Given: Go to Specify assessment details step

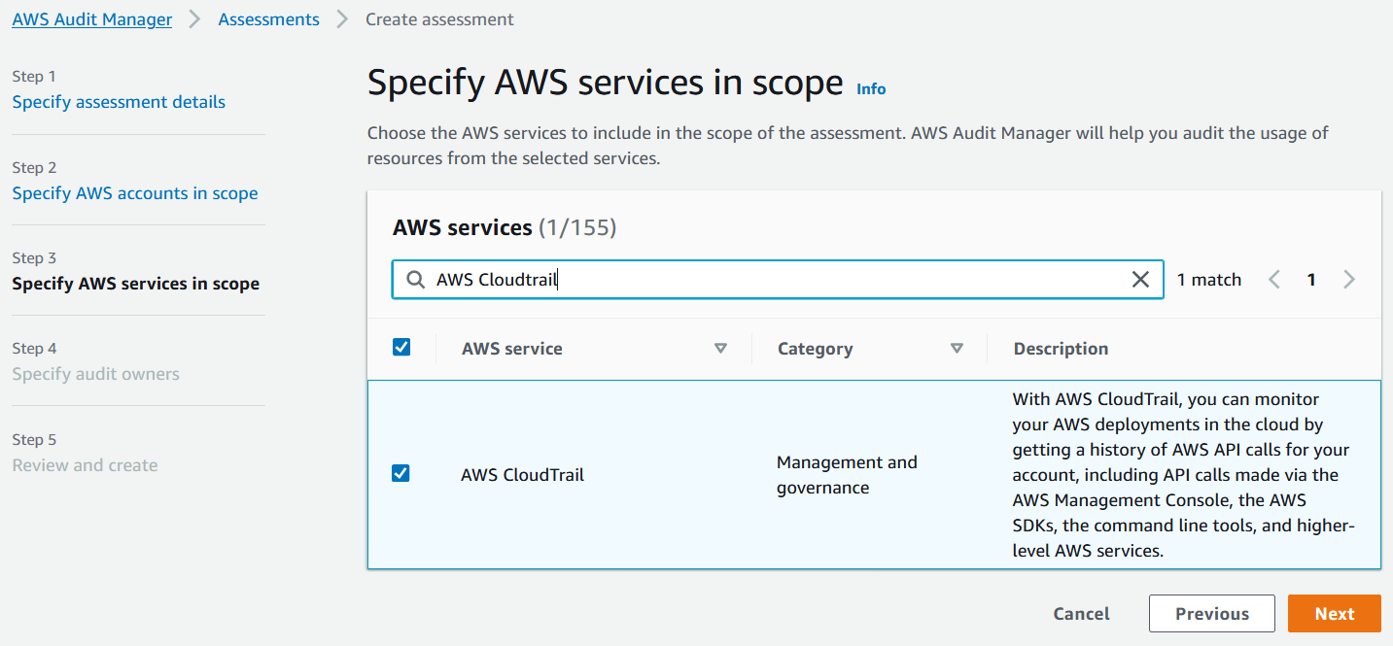Looking at the screenshot, I should coord(119,102).
